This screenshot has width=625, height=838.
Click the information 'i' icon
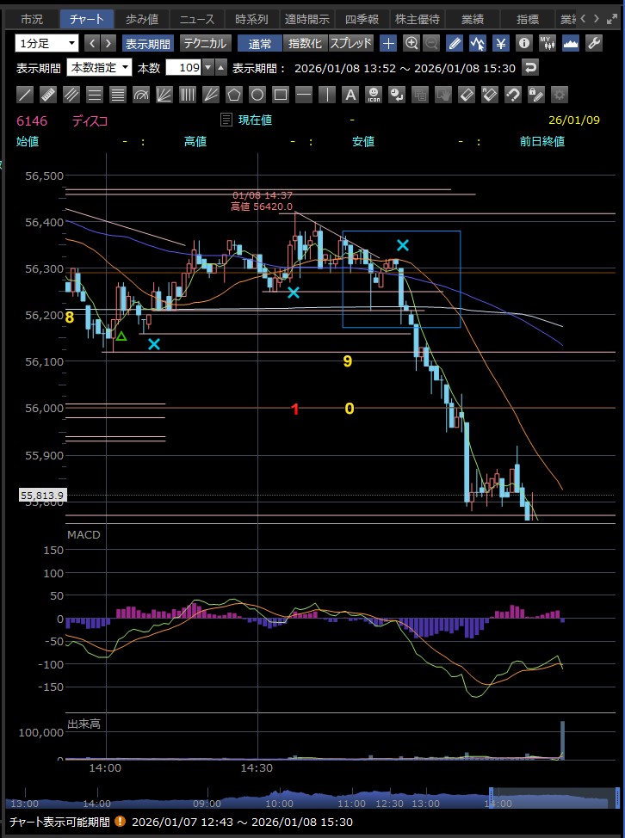coord(523,43)
